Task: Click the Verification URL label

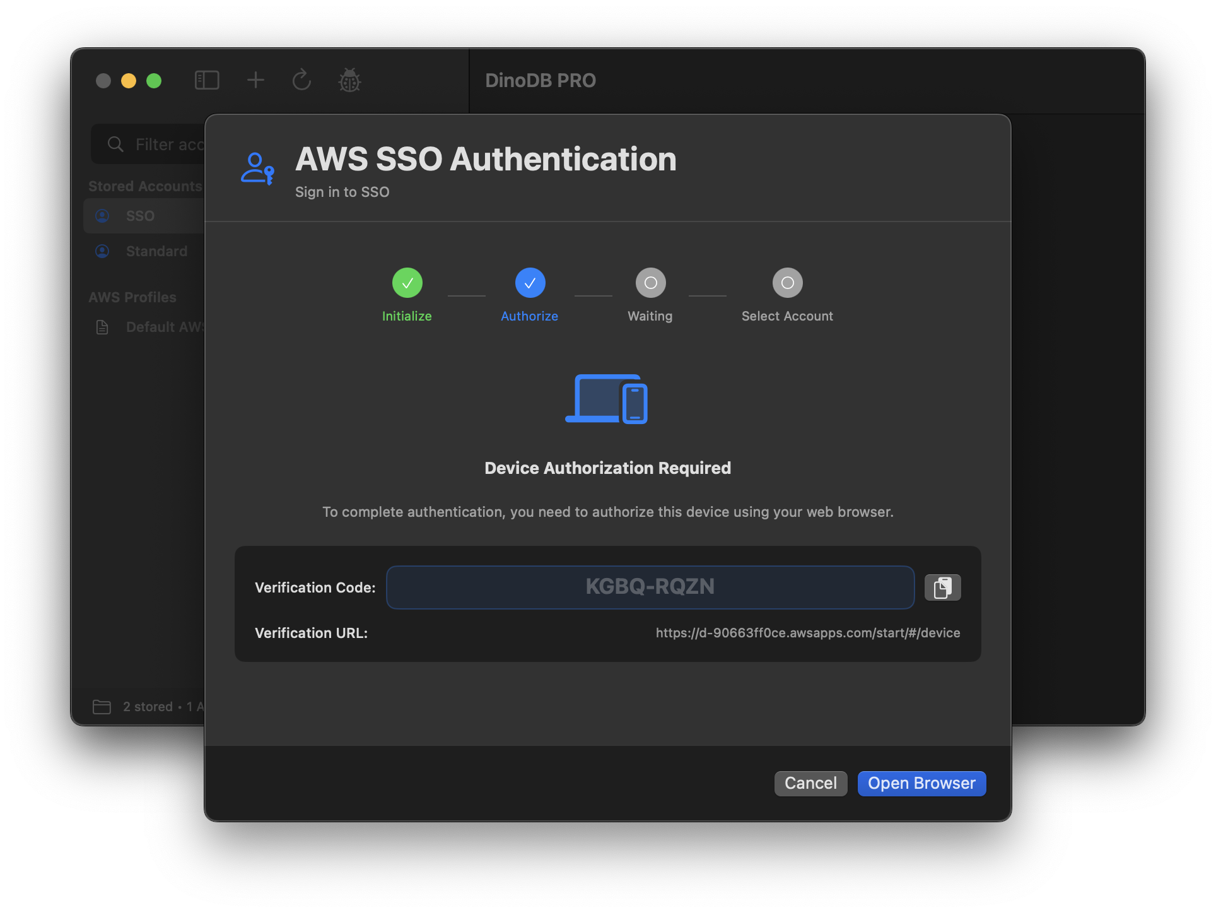Action: 311,633
